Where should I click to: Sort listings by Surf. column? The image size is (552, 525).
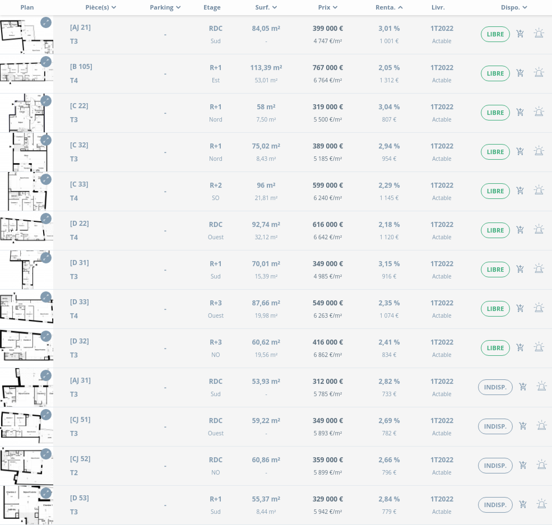pos(266,7)
